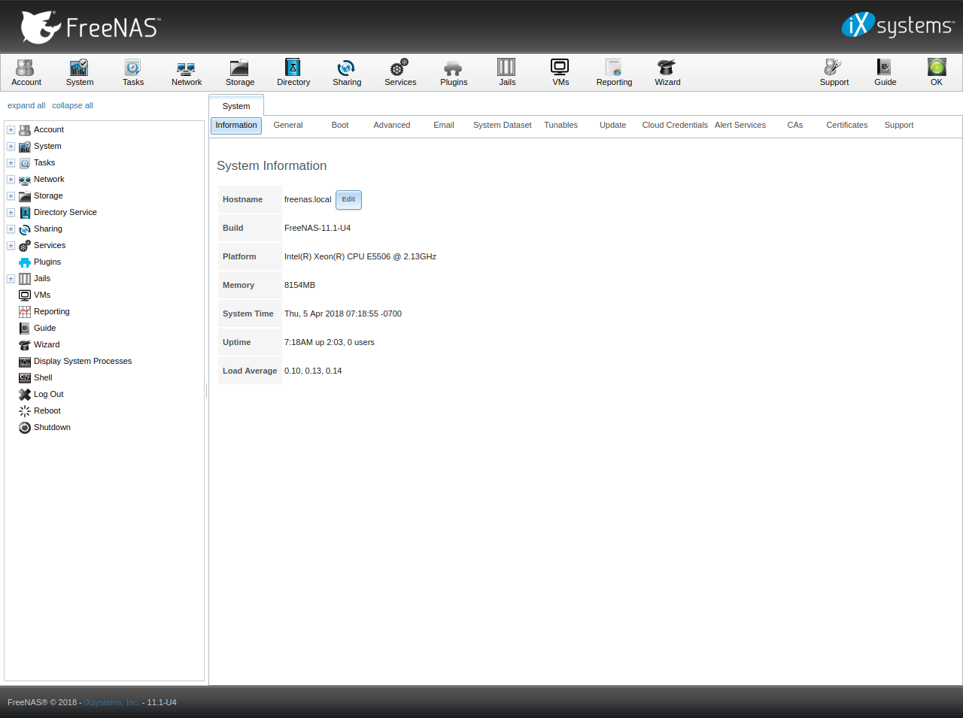The image size is (963, 718).
Task: Click the Edit button next to hostname
Action: (x=348, y=199)
